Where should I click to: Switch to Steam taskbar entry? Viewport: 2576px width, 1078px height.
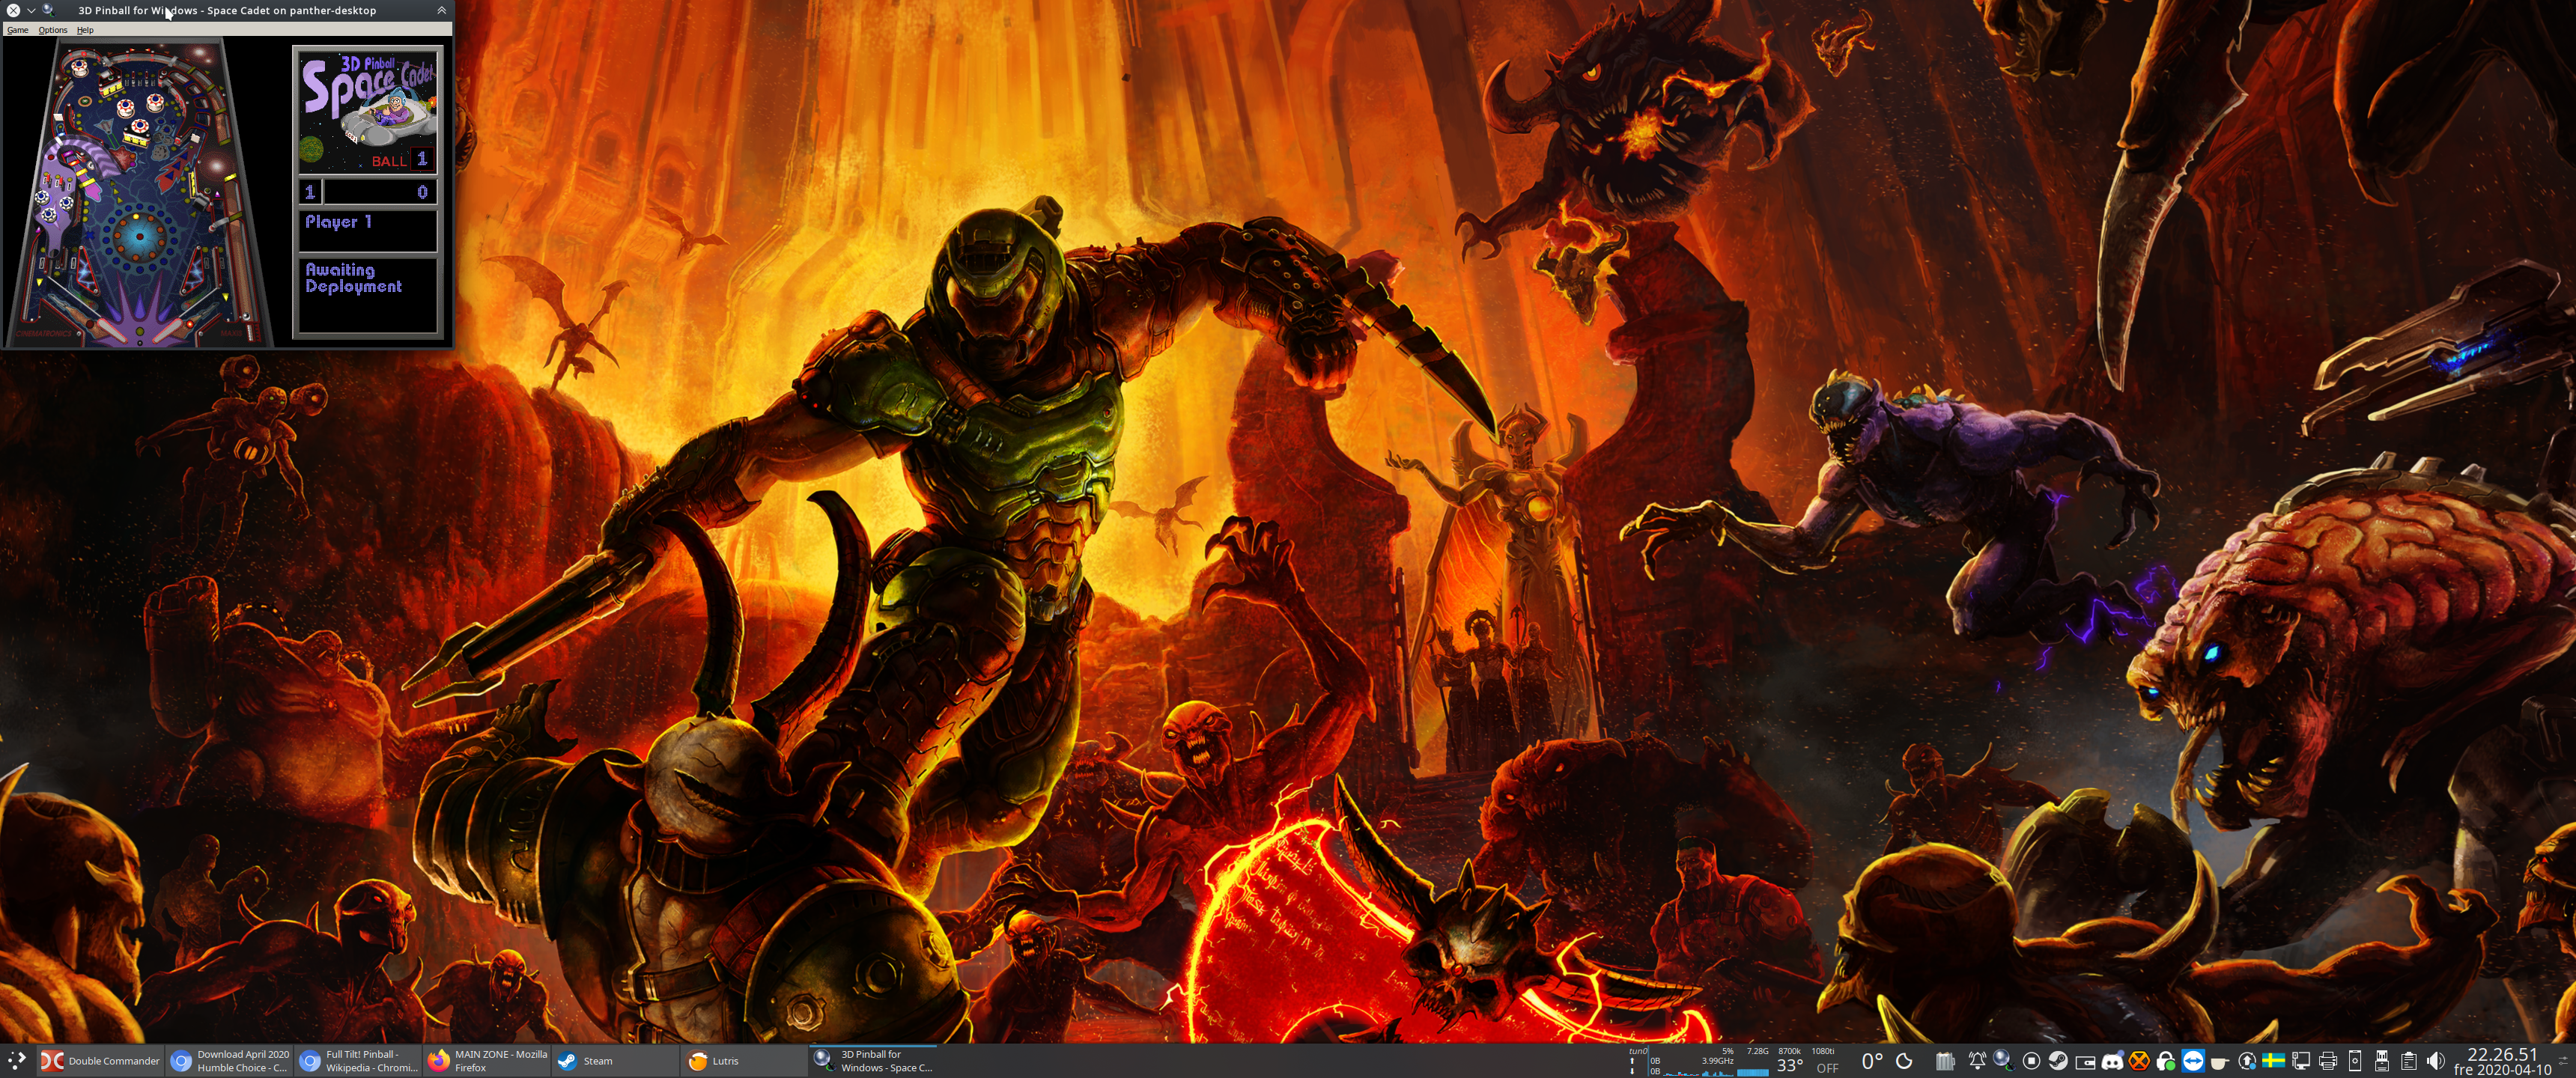coord(616,1061)
